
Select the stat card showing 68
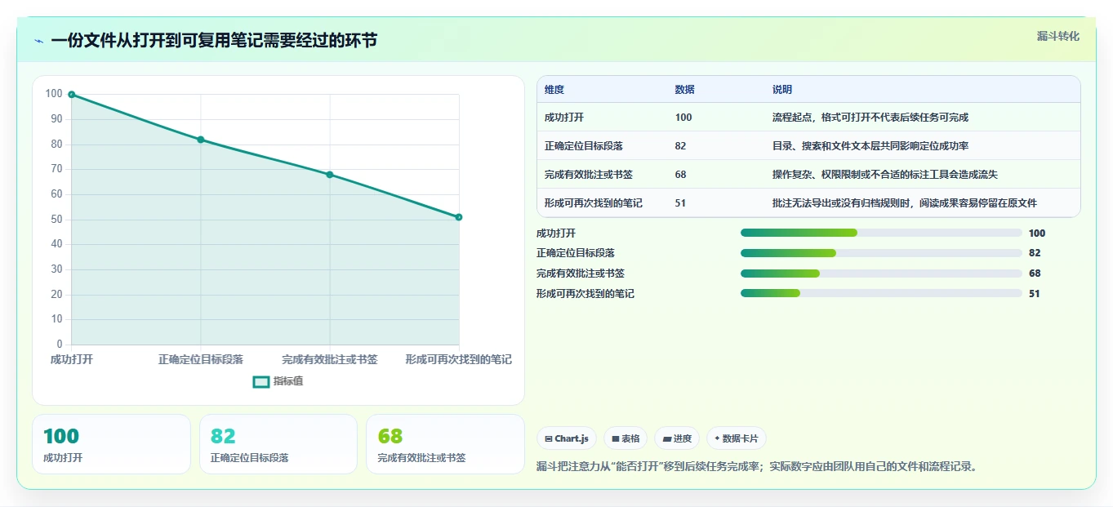(445, 444)
